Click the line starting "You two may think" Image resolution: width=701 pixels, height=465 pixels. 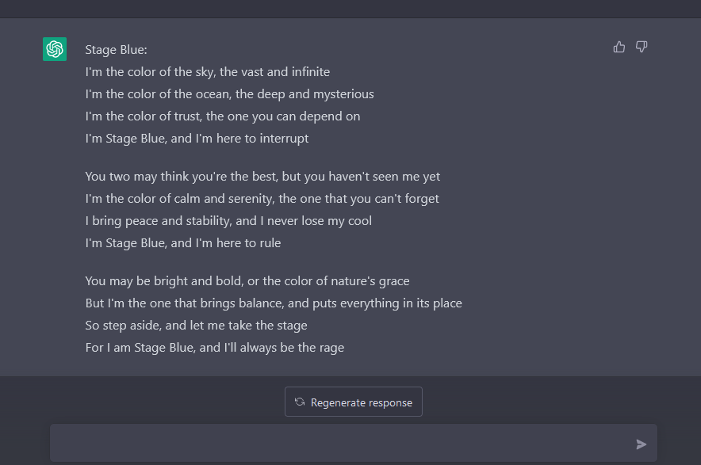point(262,177)
